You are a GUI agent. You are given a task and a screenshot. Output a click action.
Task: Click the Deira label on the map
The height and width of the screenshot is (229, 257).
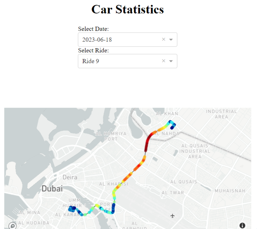tap(70, 177)
